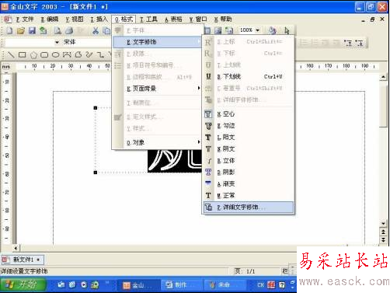
Task: Click the vertical scrollbar down arrow
Action: coord(383,223)
